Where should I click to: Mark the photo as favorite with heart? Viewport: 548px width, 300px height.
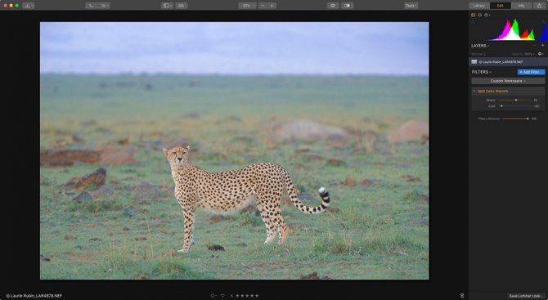pos(222,296)
